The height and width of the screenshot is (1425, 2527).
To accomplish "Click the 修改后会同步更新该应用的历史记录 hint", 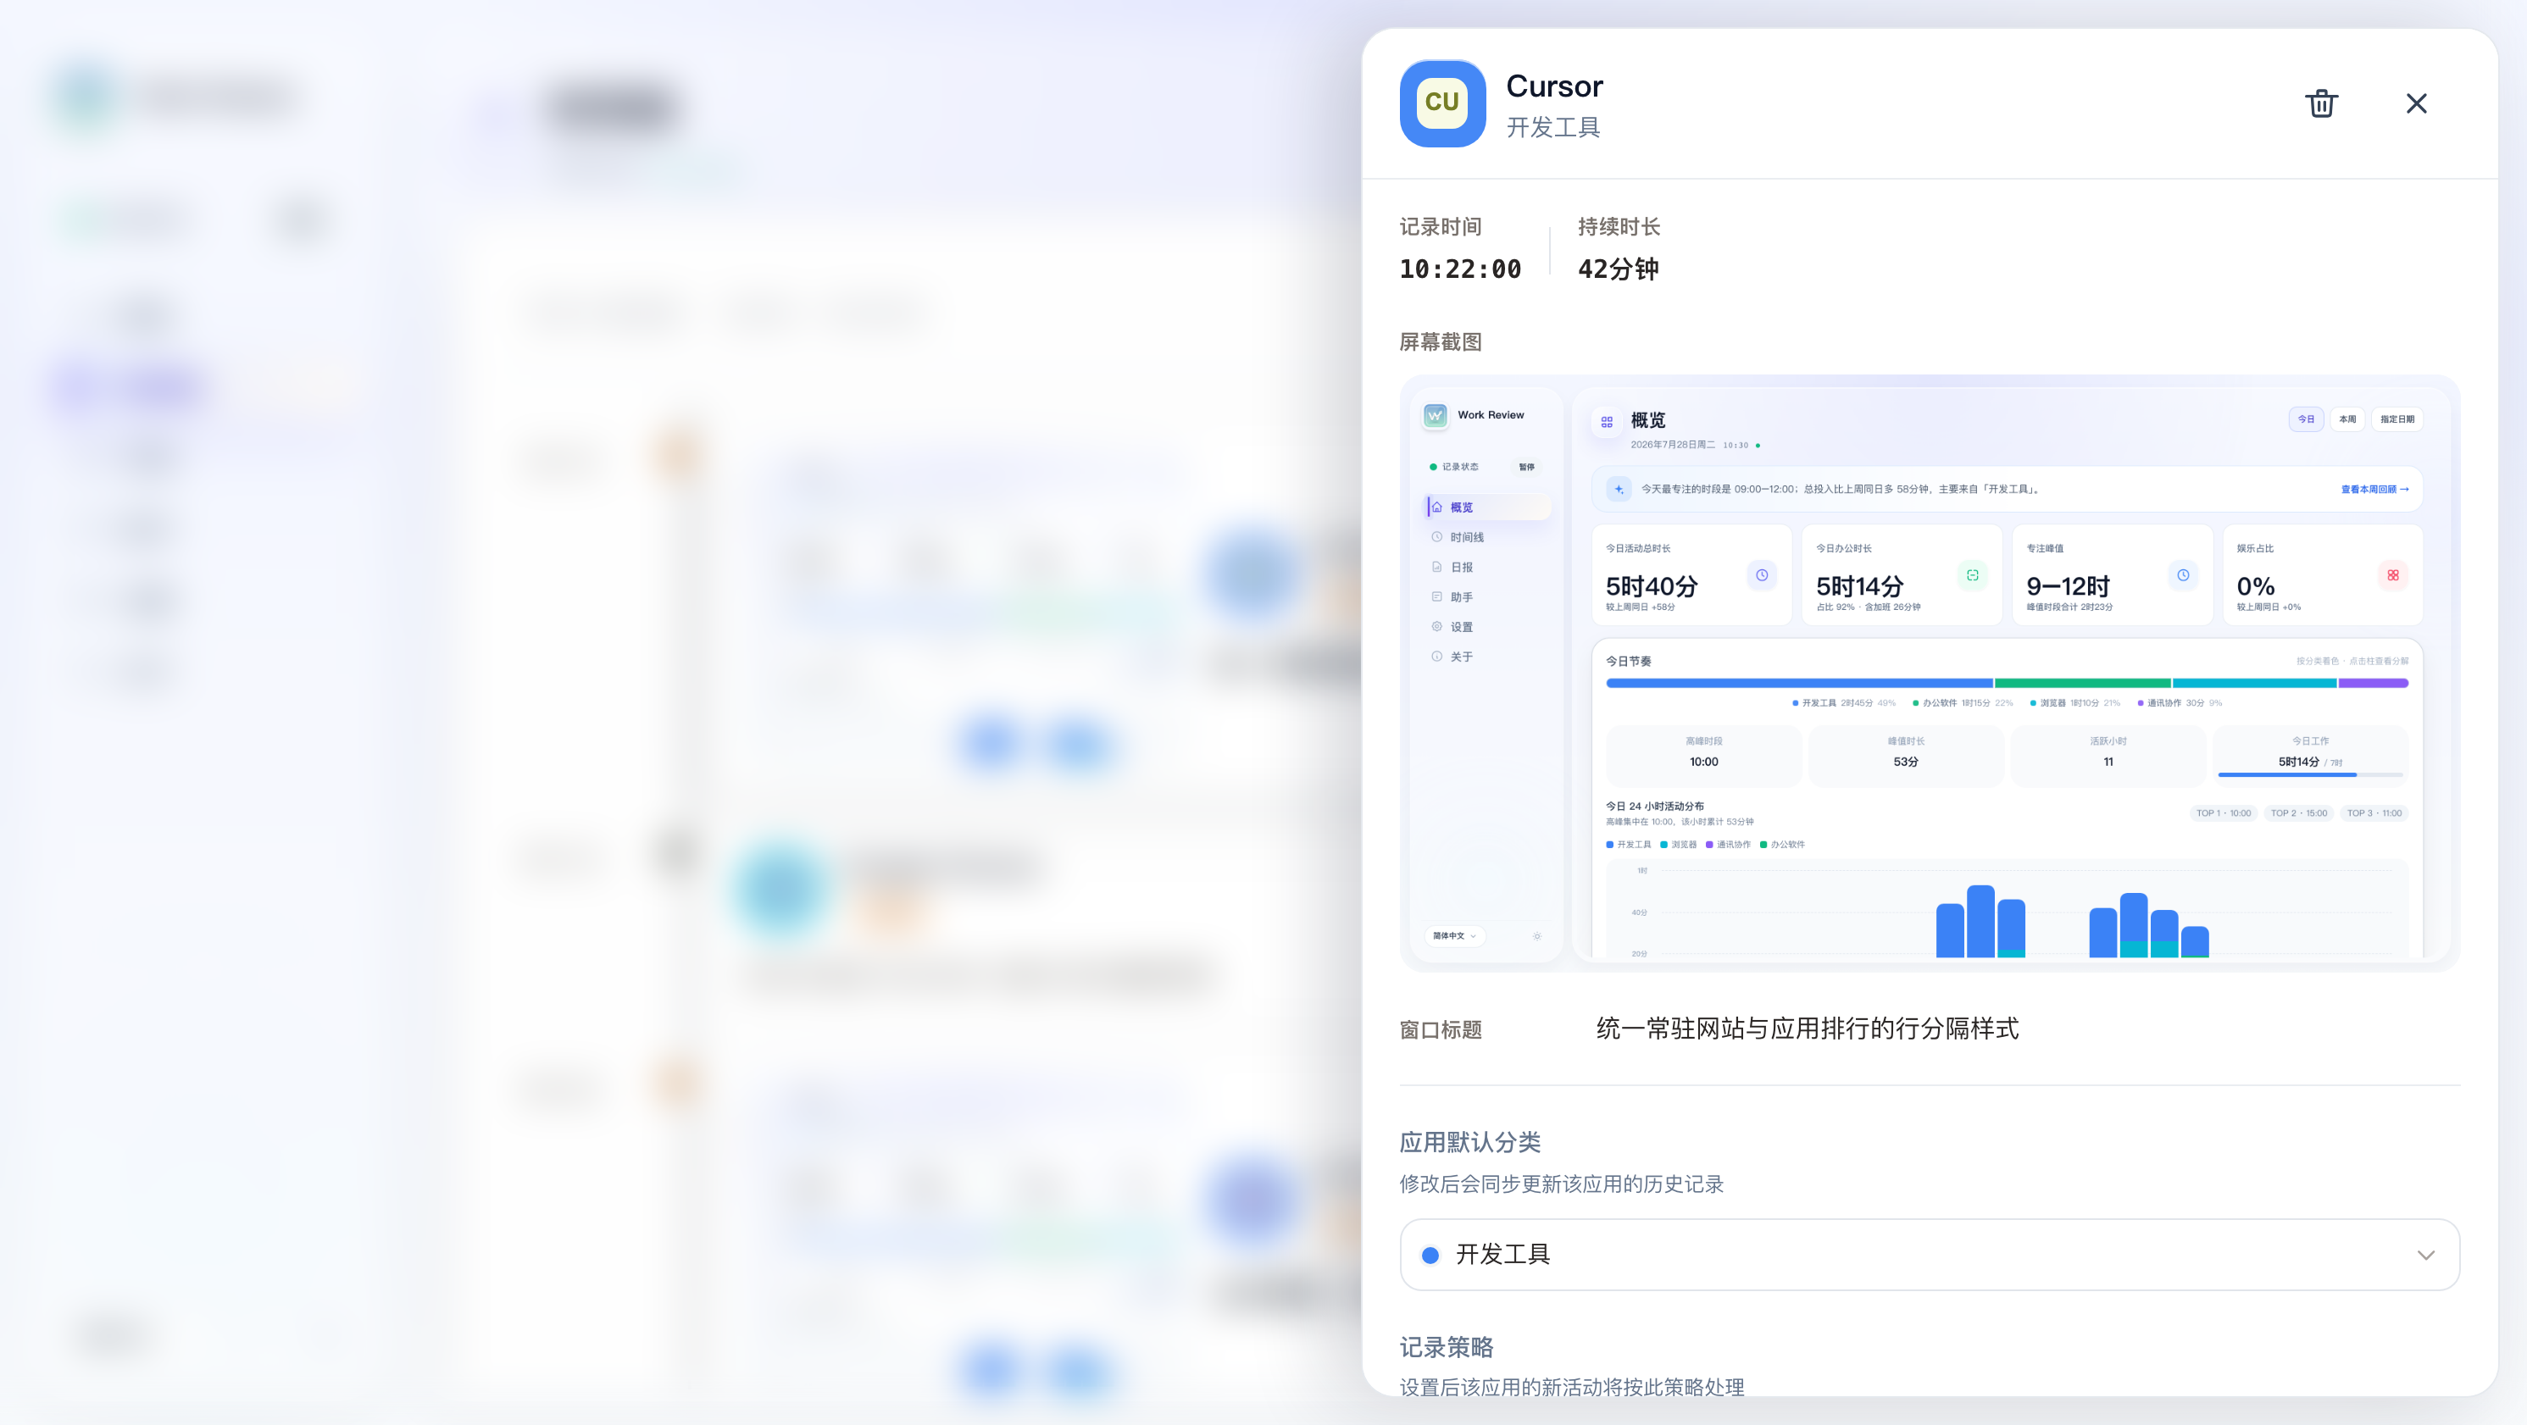I will tap(1561, 1184).
